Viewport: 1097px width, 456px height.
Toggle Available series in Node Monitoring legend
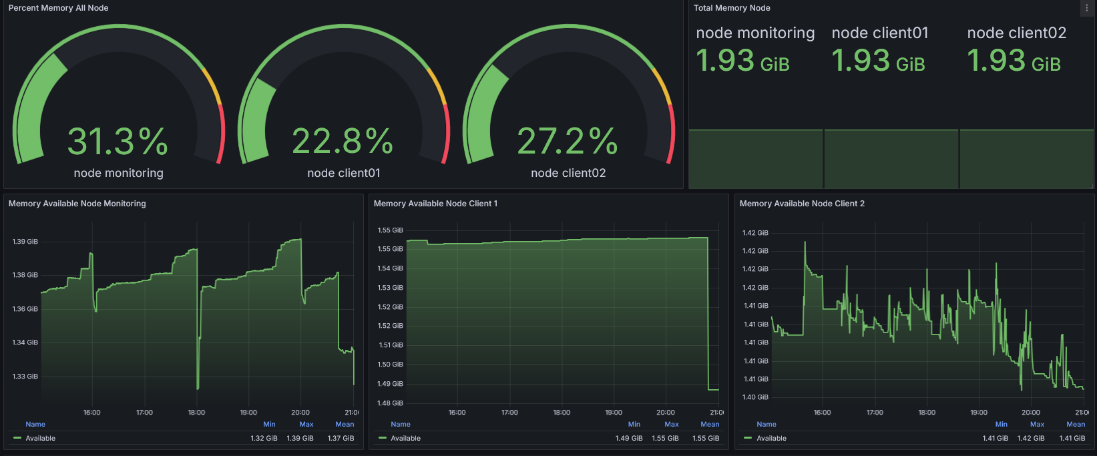pos(41,439)
